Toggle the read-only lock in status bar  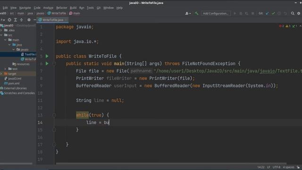pos(298,167)
